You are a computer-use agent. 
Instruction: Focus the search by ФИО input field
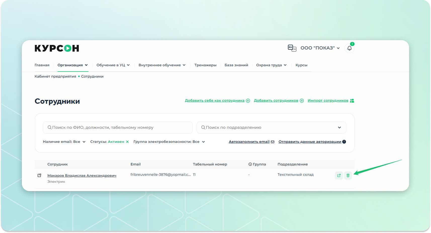tap(118, 128)
